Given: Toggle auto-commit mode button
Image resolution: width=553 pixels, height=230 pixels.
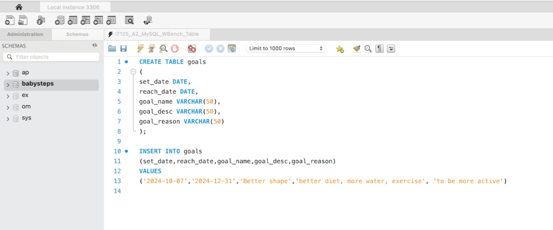Looking at the screenshot, I should click(232, 48).
